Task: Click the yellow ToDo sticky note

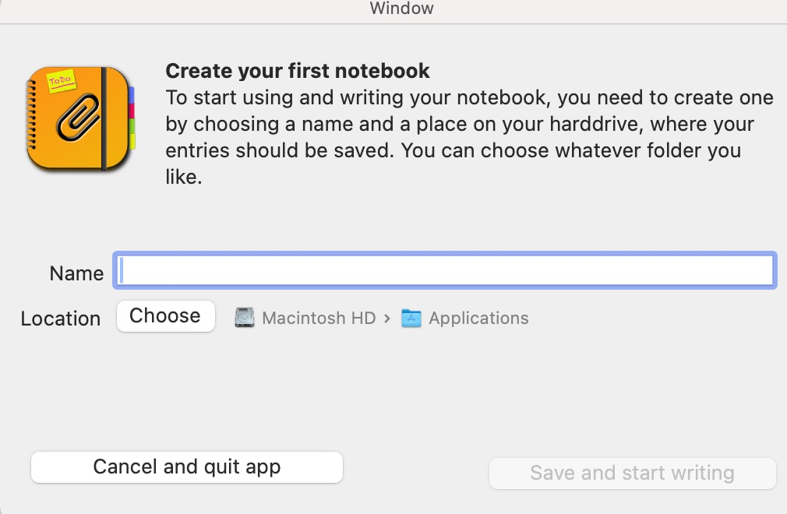Action: (62, 81)
